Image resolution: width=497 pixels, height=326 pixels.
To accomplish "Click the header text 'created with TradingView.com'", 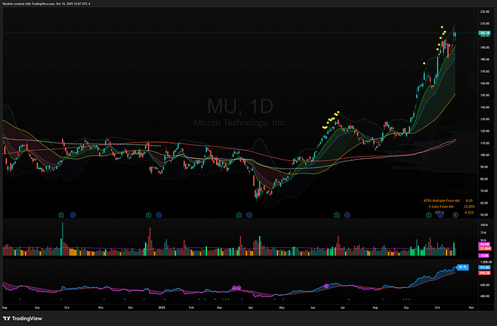I will [x=35, y=4].
